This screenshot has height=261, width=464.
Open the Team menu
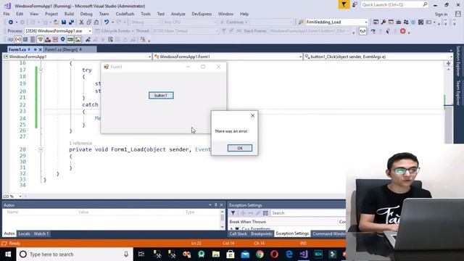coord(104,14)
